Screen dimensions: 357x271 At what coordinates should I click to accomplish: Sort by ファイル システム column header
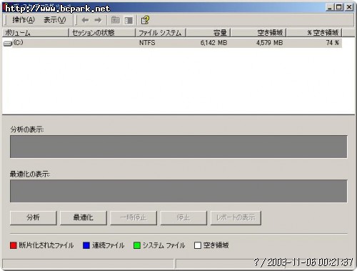(x=161, y=33)
